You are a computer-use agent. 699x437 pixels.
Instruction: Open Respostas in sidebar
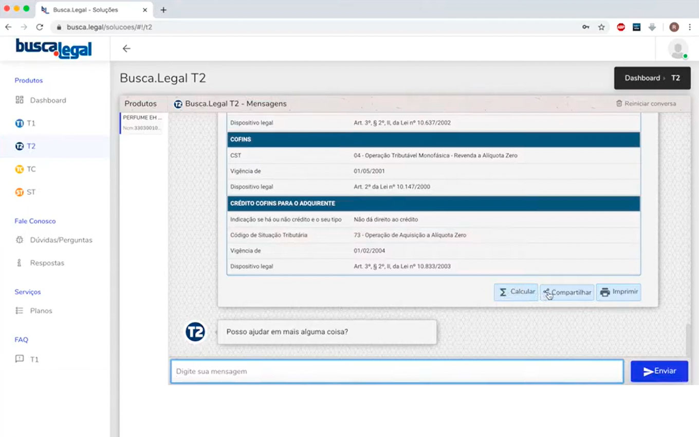point(47,263)
